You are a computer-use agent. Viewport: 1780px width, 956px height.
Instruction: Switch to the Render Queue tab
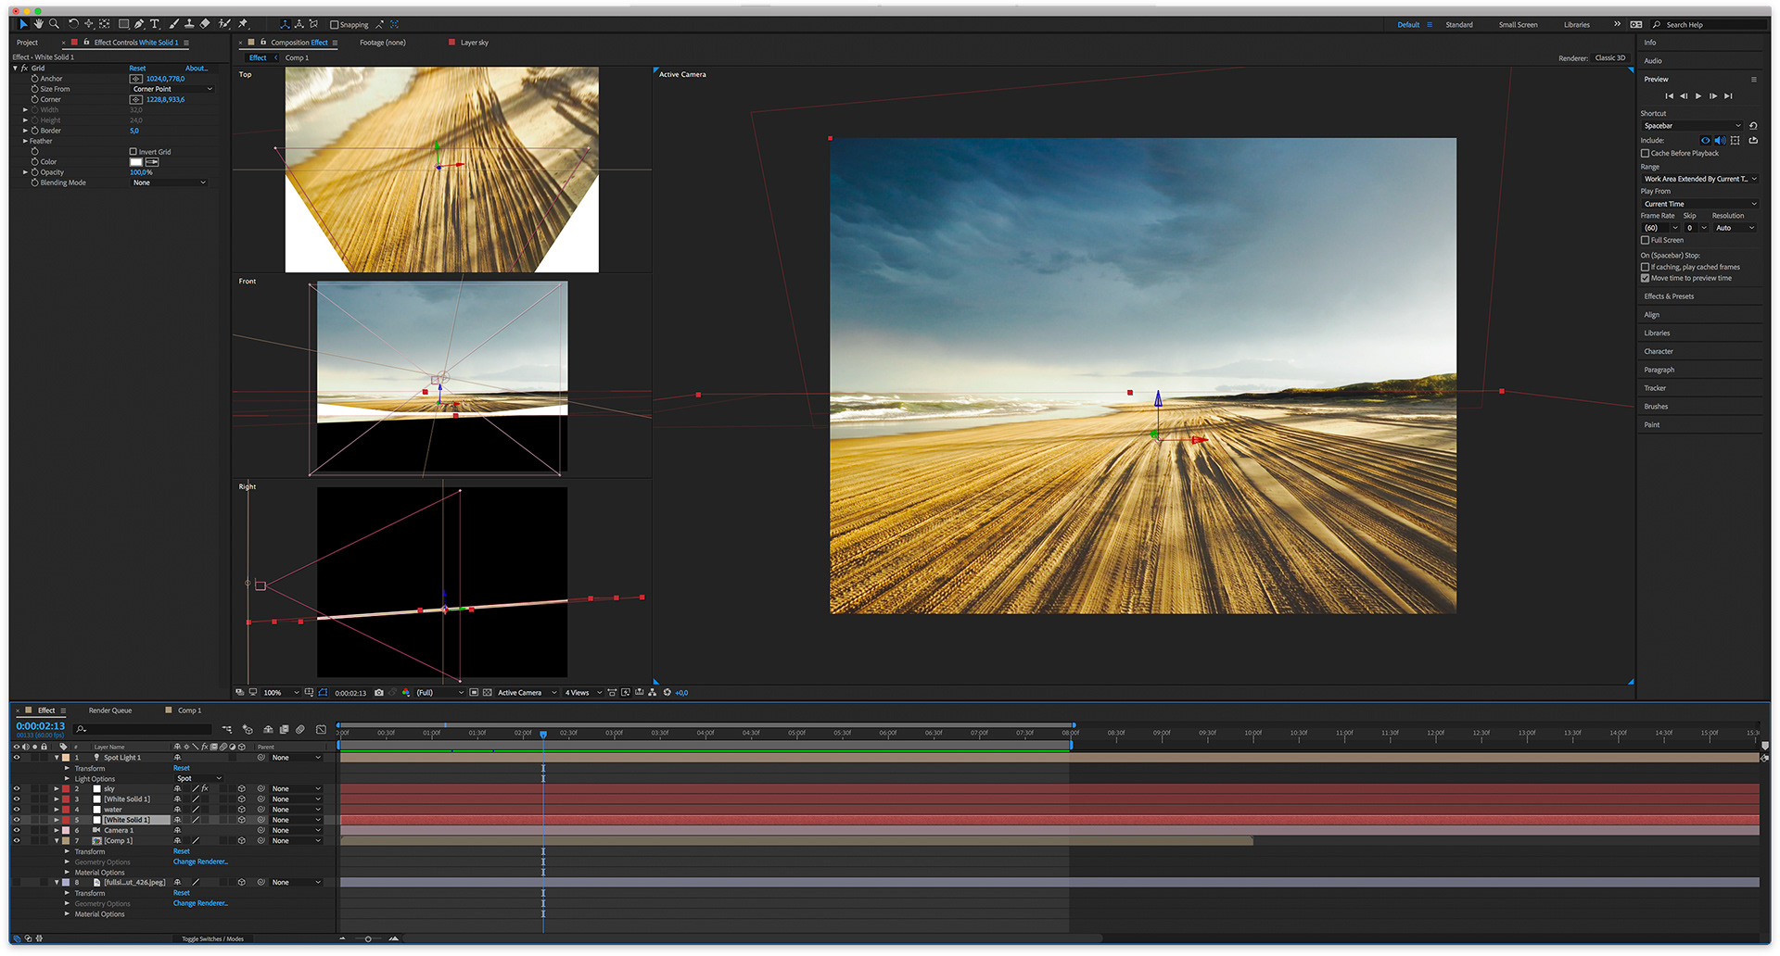[110, 711]
